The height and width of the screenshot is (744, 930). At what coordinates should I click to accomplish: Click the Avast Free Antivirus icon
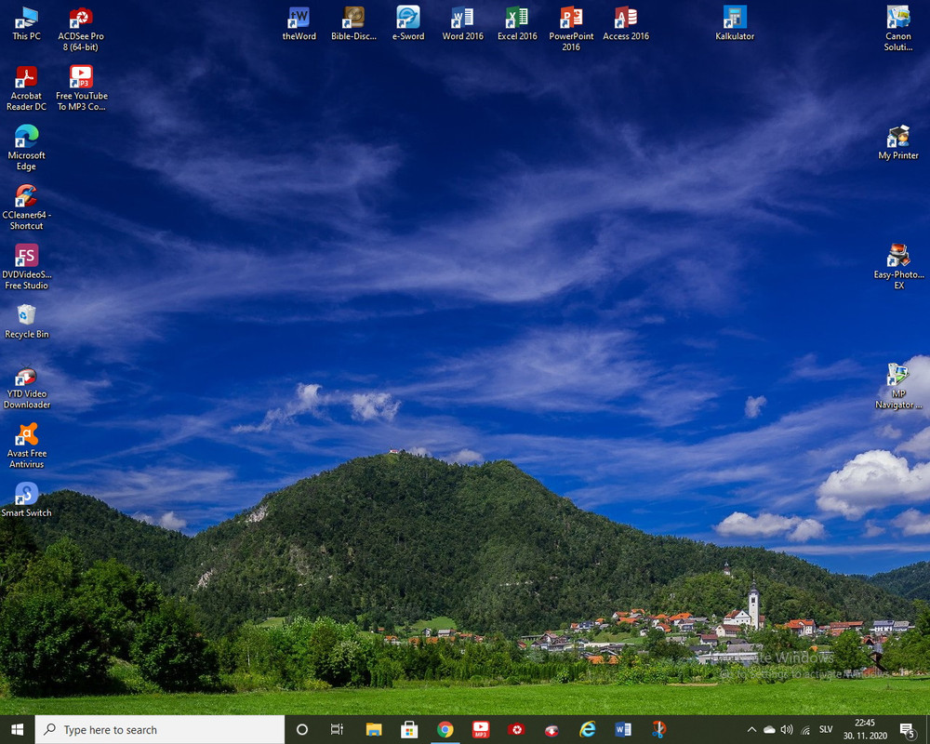(26, 446)
